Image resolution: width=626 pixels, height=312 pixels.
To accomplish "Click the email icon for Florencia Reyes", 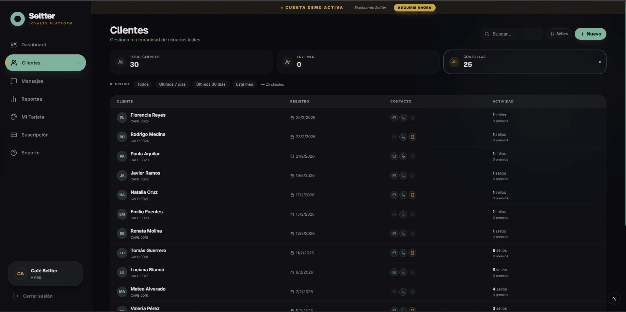I will (x=394, y=118).
